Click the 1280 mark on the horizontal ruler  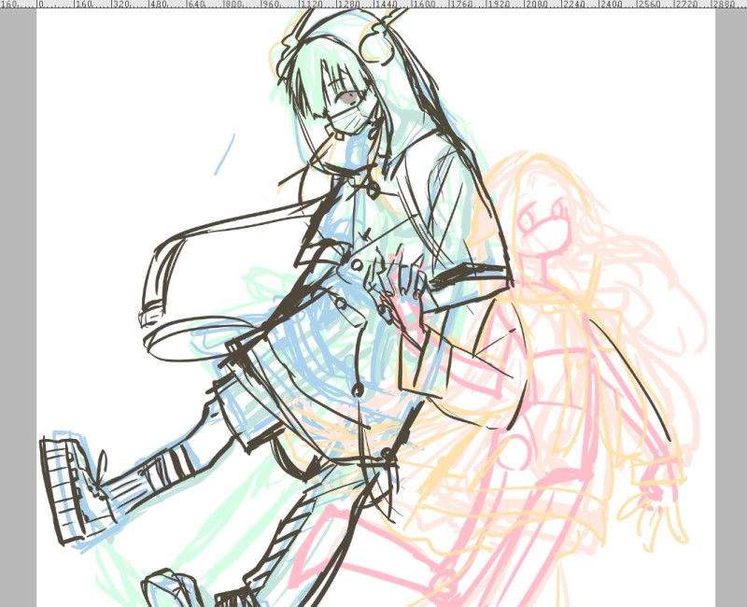coord(347,4)
